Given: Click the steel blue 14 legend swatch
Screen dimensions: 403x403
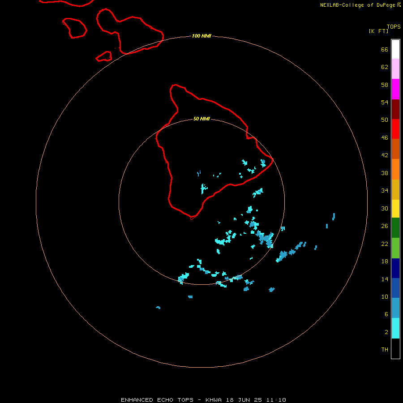Looking at the screenshot, I should pyautogui.click(x=395, y=308).
